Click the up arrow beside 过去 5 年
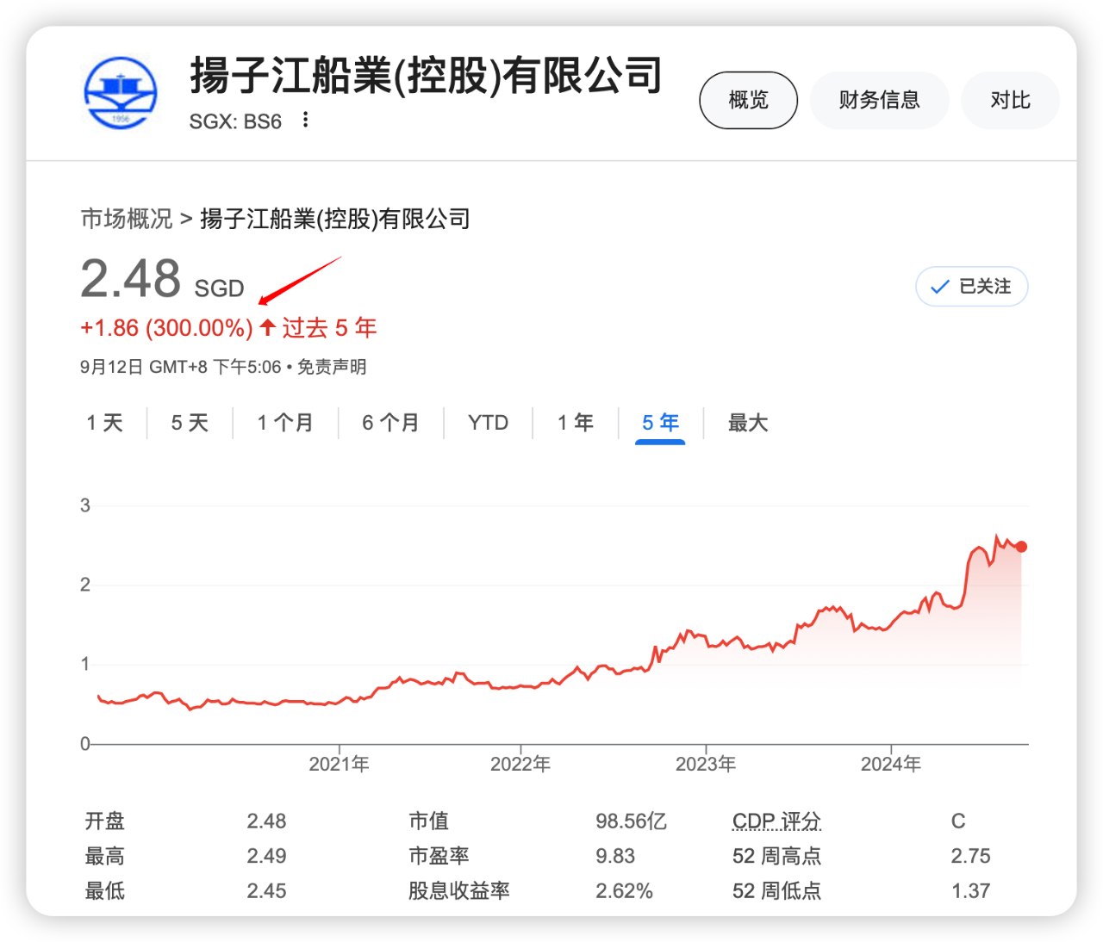 click(267, 327)
